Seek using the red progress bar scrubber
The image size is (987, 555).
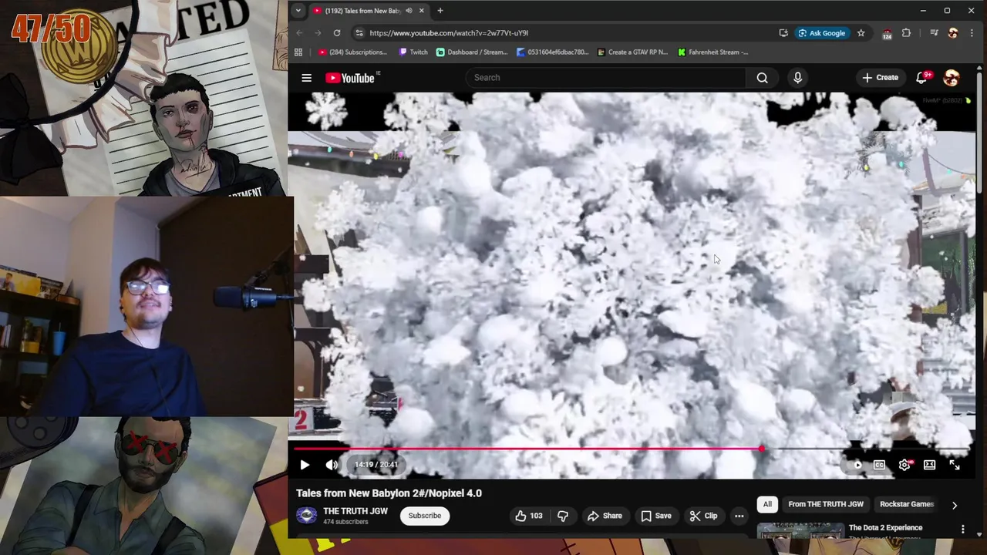coord(762,449)
